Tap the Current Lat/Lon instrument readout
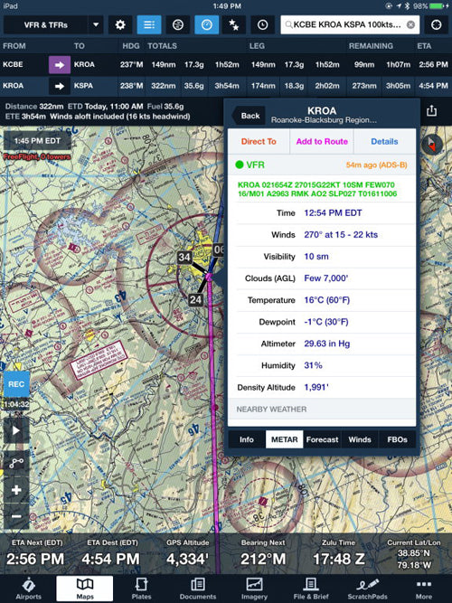 [414, 554]
